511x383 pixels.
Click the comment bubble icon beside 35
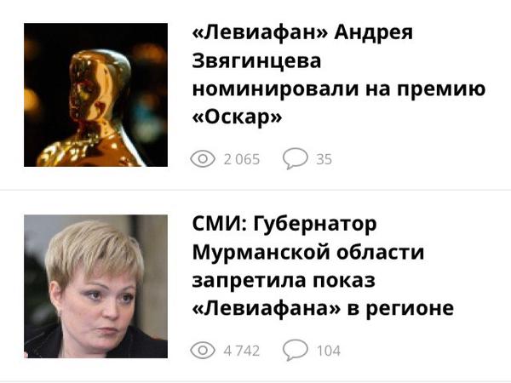click(x=295, y=158)
